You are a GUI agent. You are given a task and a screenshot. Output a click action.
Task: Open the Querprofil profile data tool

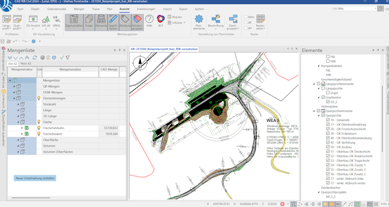[x=17, y=22]
